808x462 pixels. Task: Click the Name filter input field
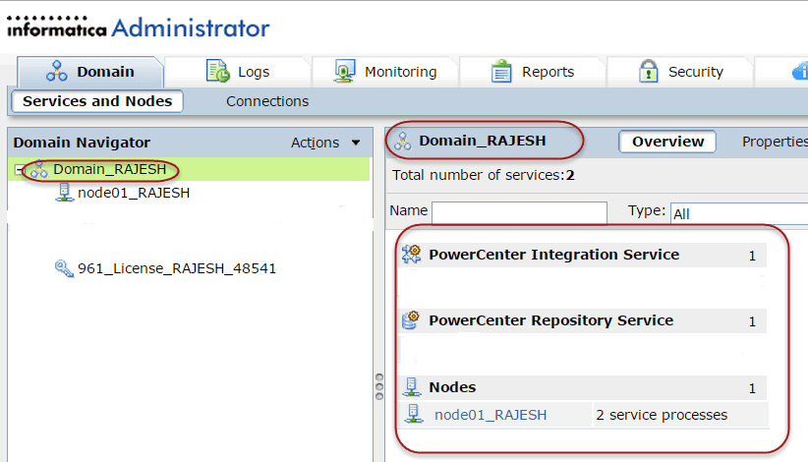point(519,212)
